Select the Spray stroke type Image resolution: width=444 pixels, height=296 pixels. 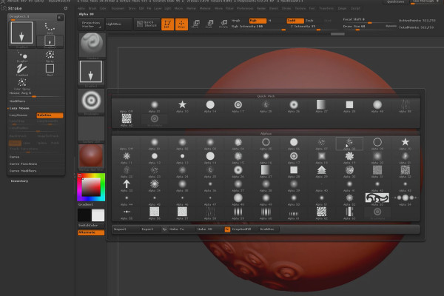(x=50, y=56)
